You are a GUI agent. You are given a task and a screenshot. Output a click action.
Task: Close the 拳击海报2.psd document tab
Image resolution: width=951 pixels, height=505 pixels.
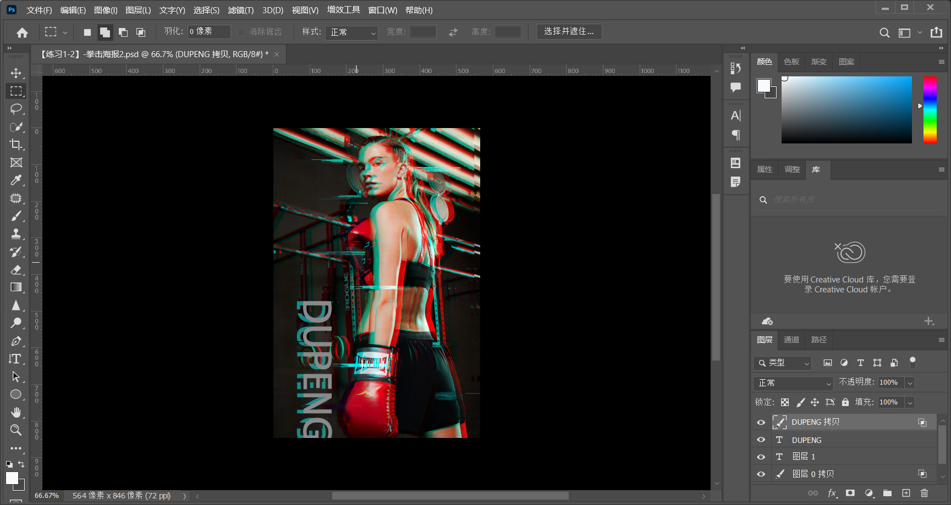click(x=277, y=54)
